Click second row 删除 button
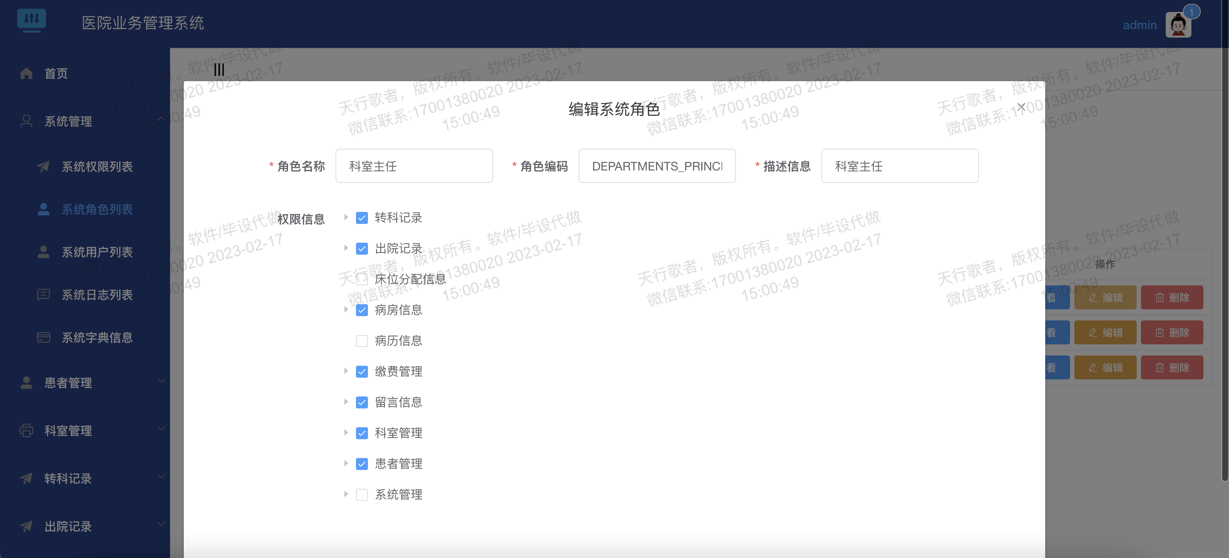 click(x=1172, y=332)
